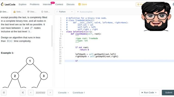Viewport: 174px width, 97px height.
Task: Submit the solution
Action: [168, 93]
